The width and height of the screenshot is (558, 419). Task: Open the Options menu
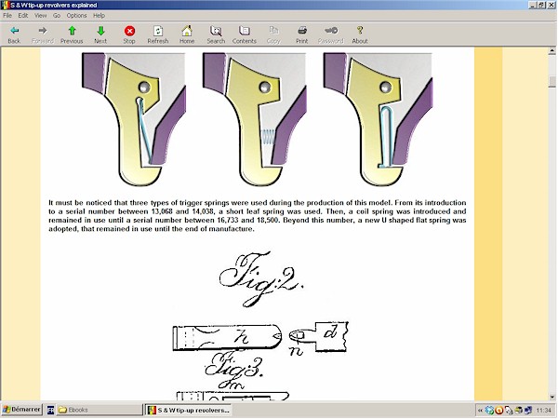pos(77,15)
